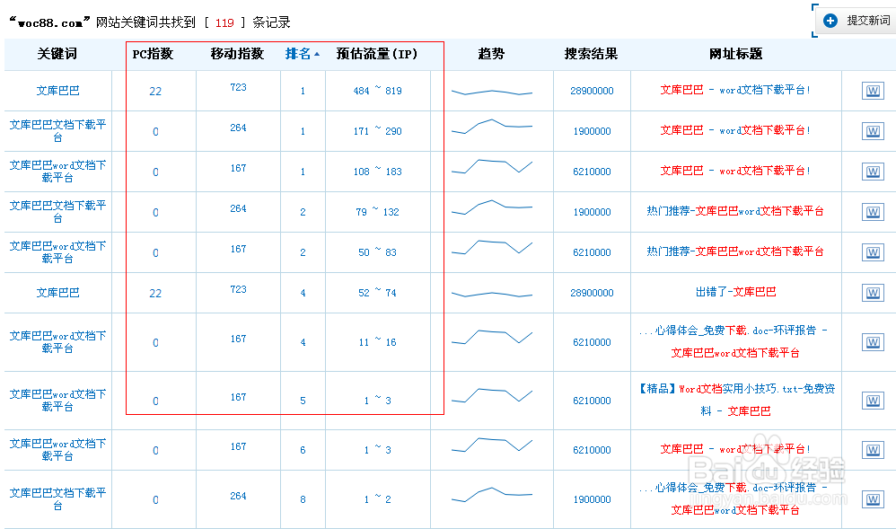Click the 484~819 estimated traffic value
Screen dimensions: 896x529
(377, 91)
